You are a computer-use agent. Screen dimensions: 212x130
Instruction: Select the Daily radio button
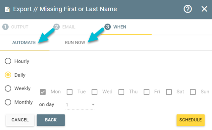point(8,75)
